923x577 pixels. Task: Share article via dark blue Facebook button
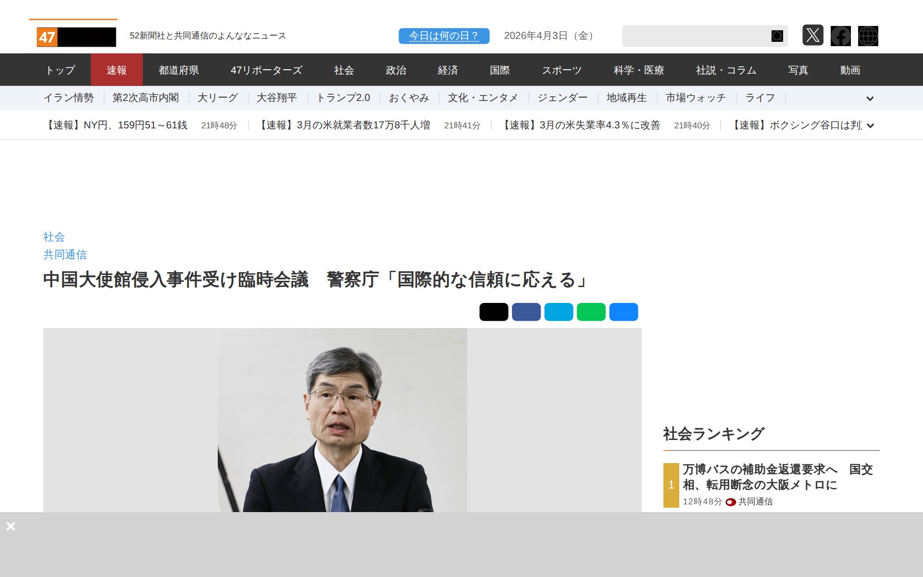tap(526, 312)
